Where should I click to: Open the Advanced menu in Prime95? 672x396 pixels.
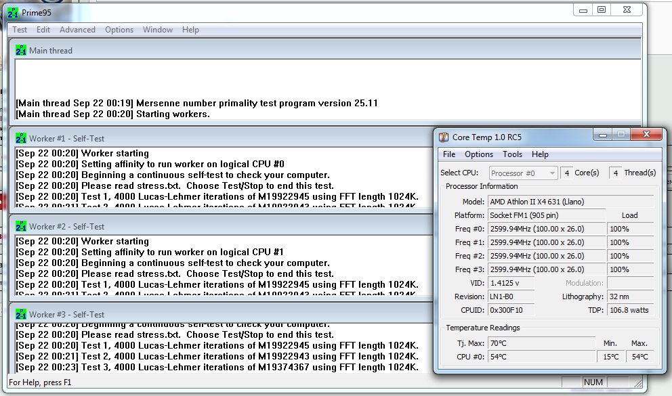pyautogui.click(x=77, y=30)
